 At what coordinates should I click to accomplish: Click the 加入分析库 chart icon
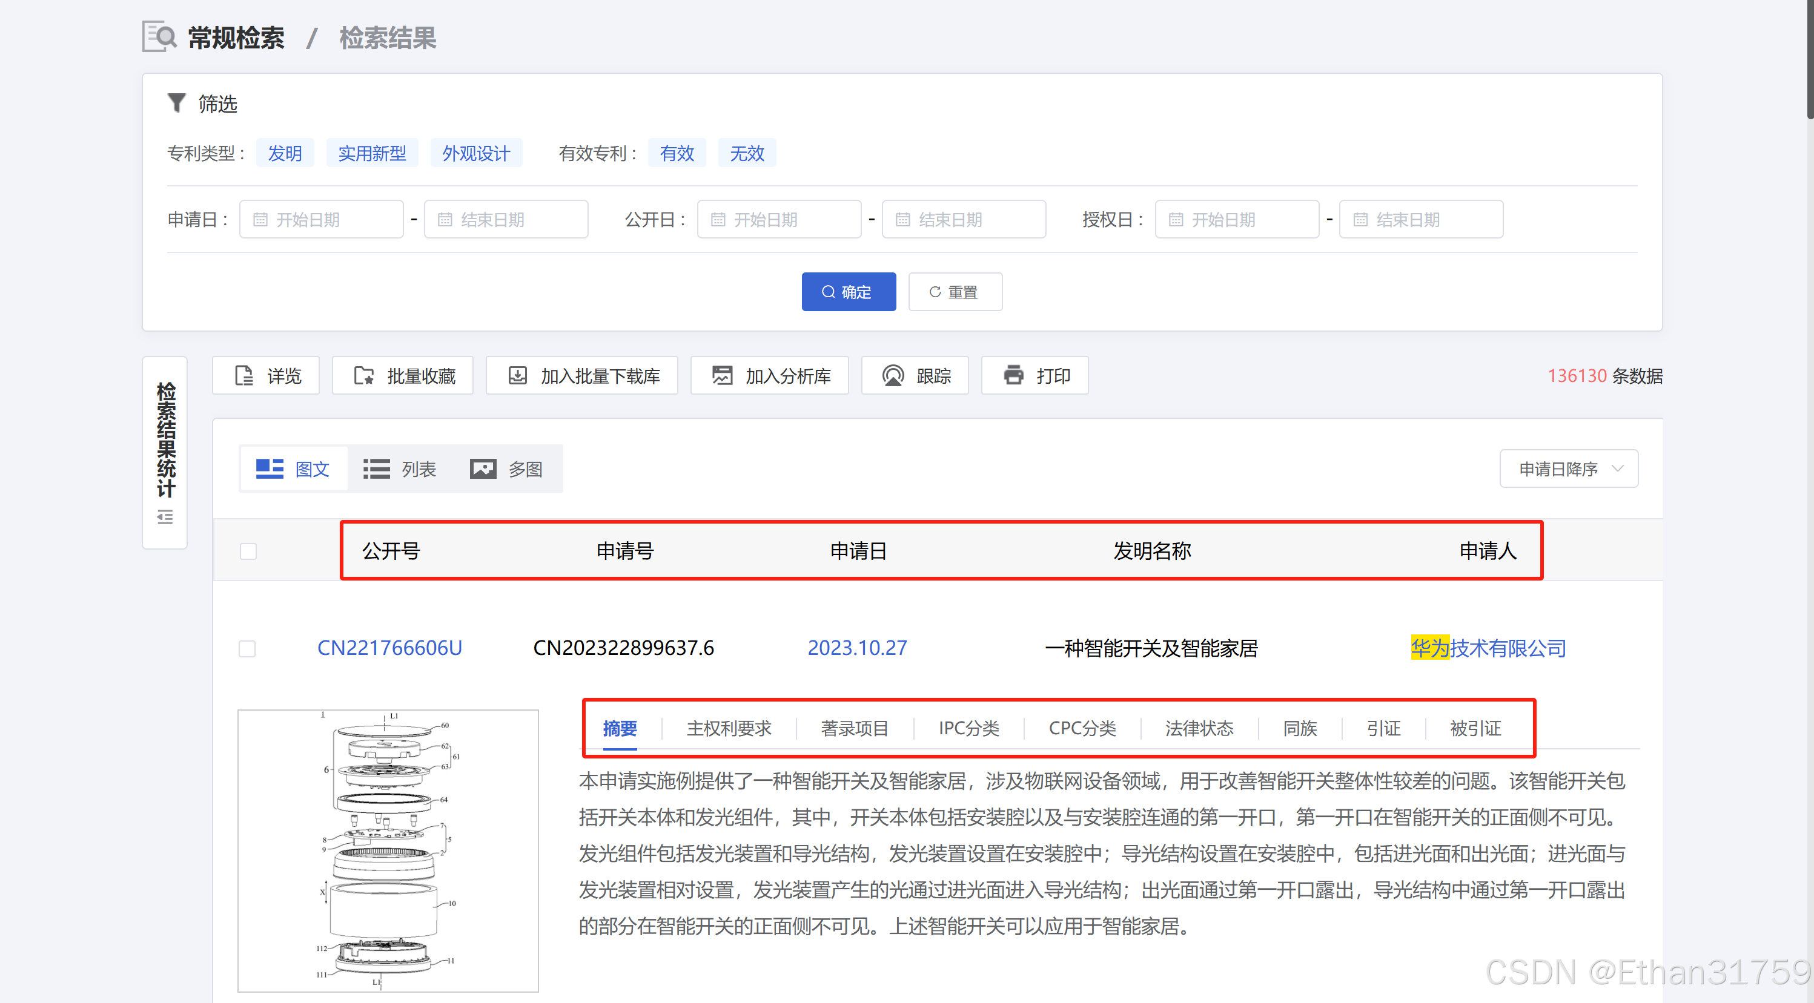722,376
